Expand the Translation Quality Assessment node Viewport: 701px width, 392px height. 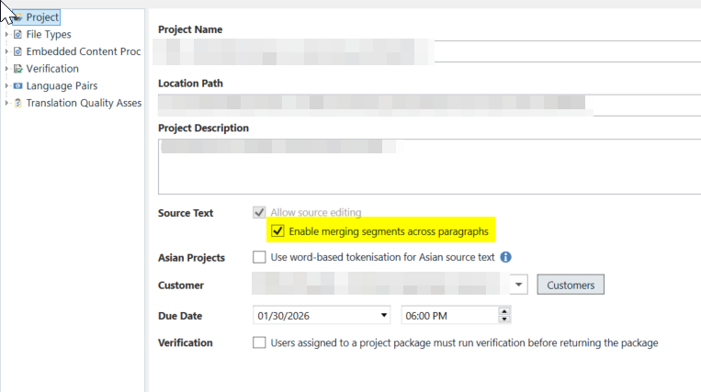coord(6,103)
